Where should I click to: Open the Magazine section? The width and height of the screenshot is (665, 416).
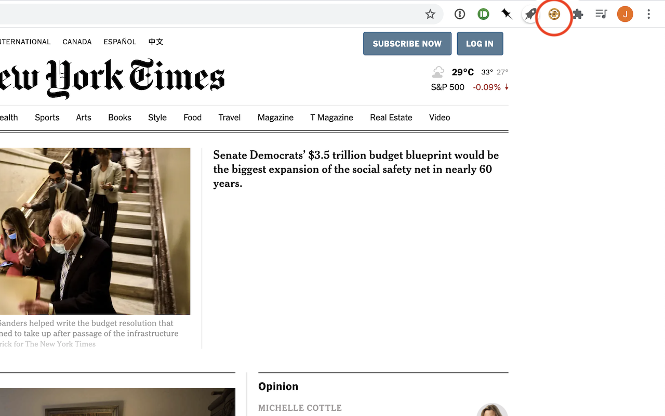click(275, 118)
